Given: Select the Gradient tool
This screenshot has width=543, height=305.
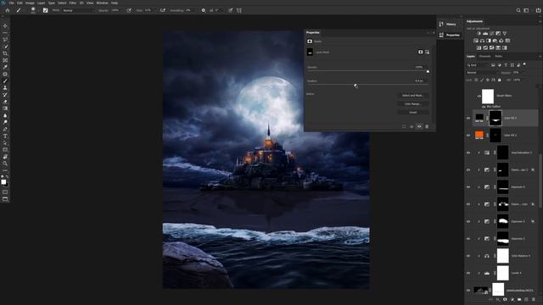Looking at the screenshot, I should 5,108.
